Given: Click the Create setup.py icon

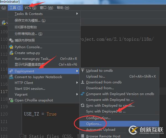Looking at the screenshot, I should point(11,53).
